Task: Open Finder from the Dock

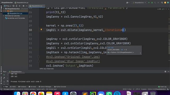Action: pos(17,93)
